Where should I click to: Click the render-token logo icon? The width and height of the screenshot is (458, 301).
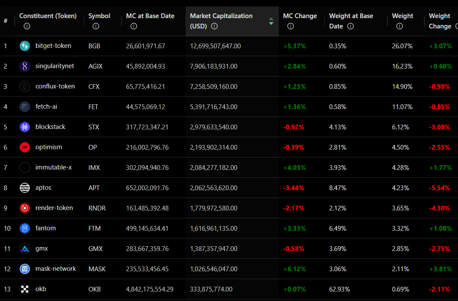25,208
